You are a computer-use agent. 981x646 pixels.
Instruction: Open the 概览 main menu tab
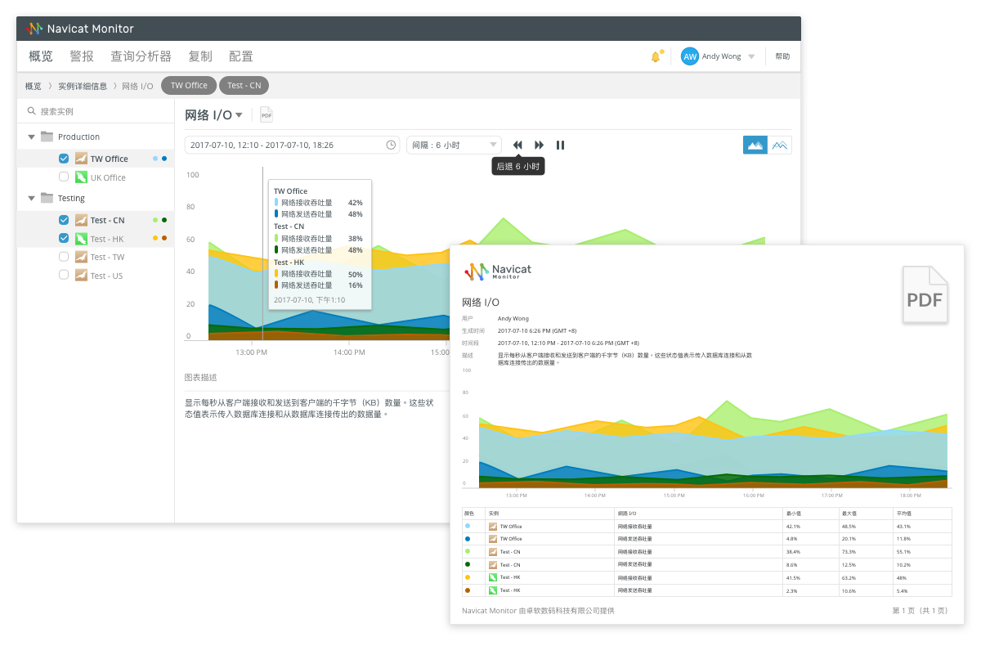[x=41, y=56]
